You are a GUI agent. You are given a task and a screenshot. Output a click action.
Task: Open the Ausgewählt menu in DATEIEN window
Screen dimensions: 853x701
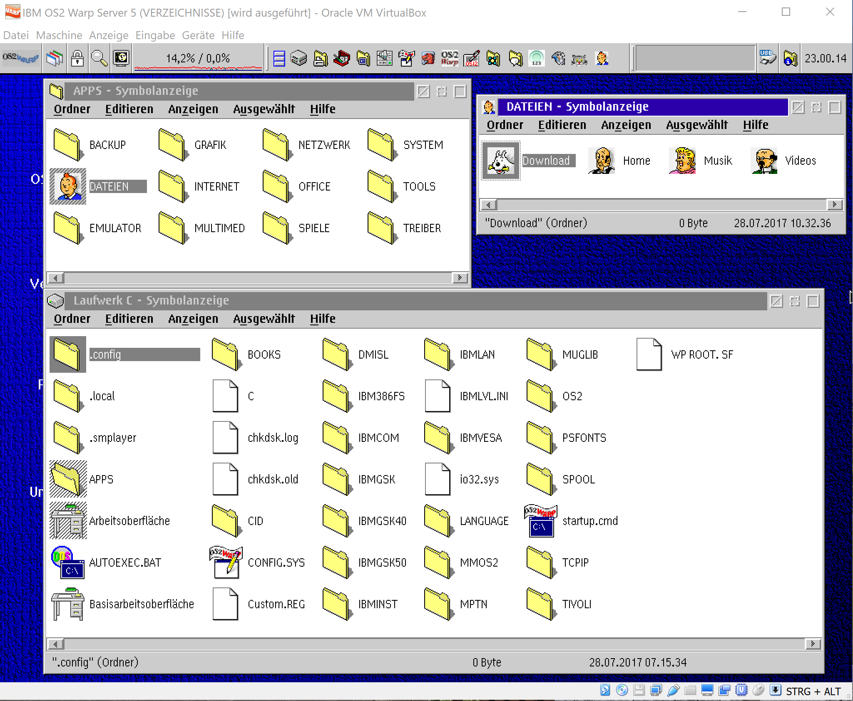click(x=697, y=125)
